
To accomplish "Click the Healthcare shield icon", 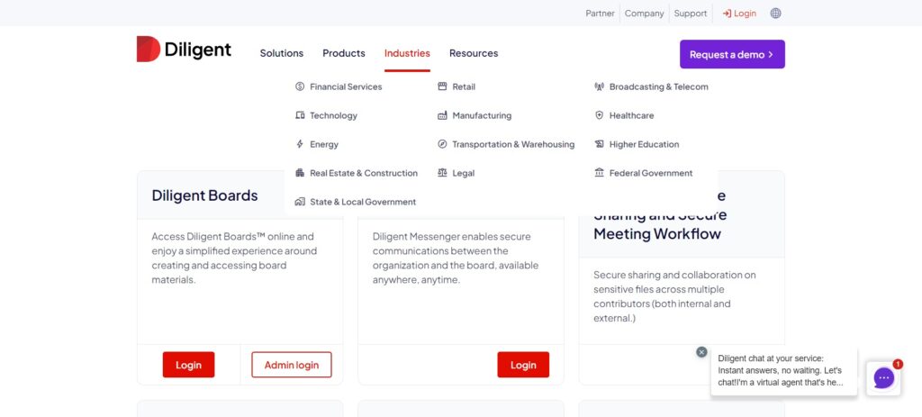I will [x=600, y=115].
